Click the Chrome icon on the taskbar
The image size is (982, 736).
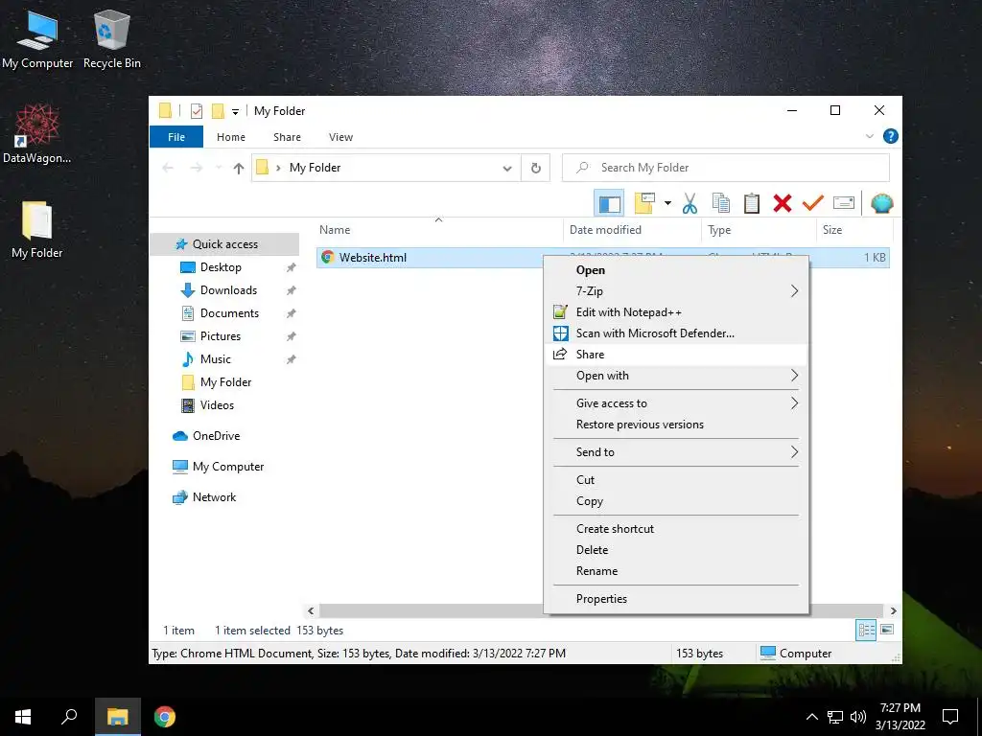pyautogui.click(x=165, y=717)
